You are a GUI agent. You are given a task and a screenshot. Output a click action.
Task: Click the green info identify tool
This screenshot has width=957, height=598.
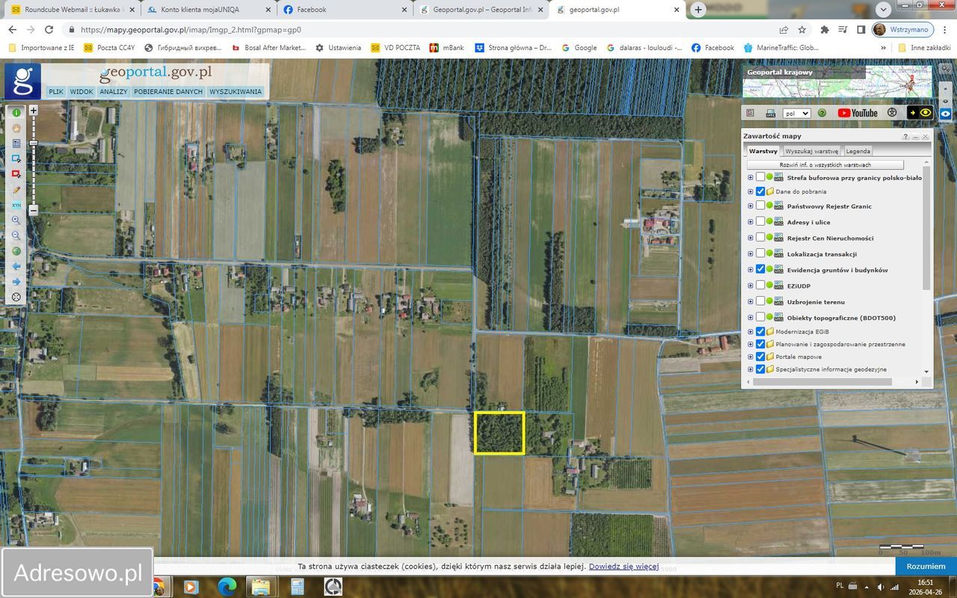[x=16, y=112]
